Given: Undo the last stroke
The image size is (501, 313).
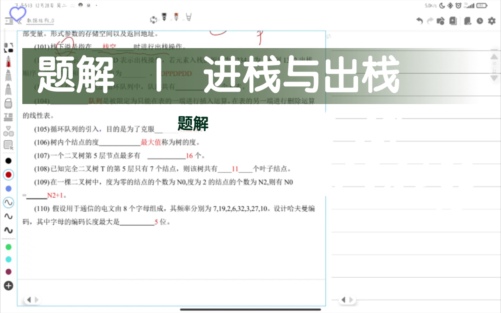Looking at the screenshot, I should tap(420, 21).
